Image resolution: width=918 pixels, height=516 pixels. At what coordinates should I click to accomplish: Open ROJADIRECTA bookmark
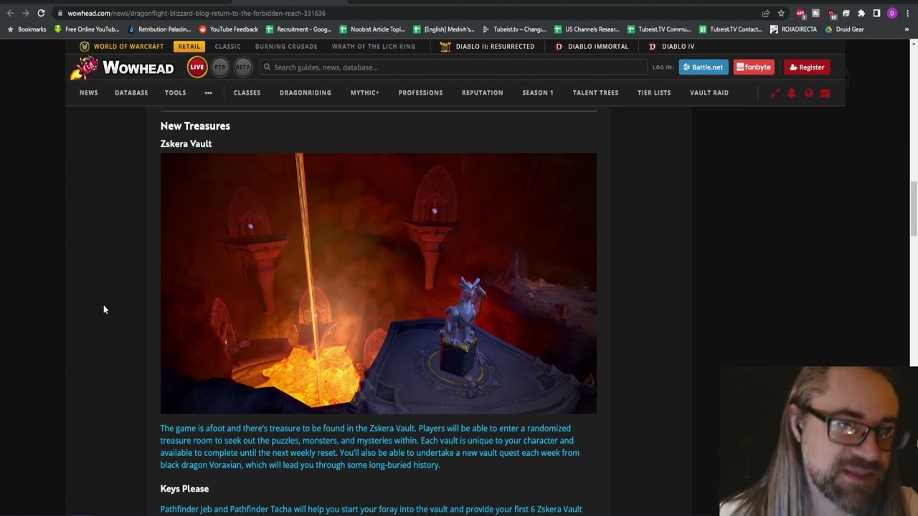tap(793, 29)
